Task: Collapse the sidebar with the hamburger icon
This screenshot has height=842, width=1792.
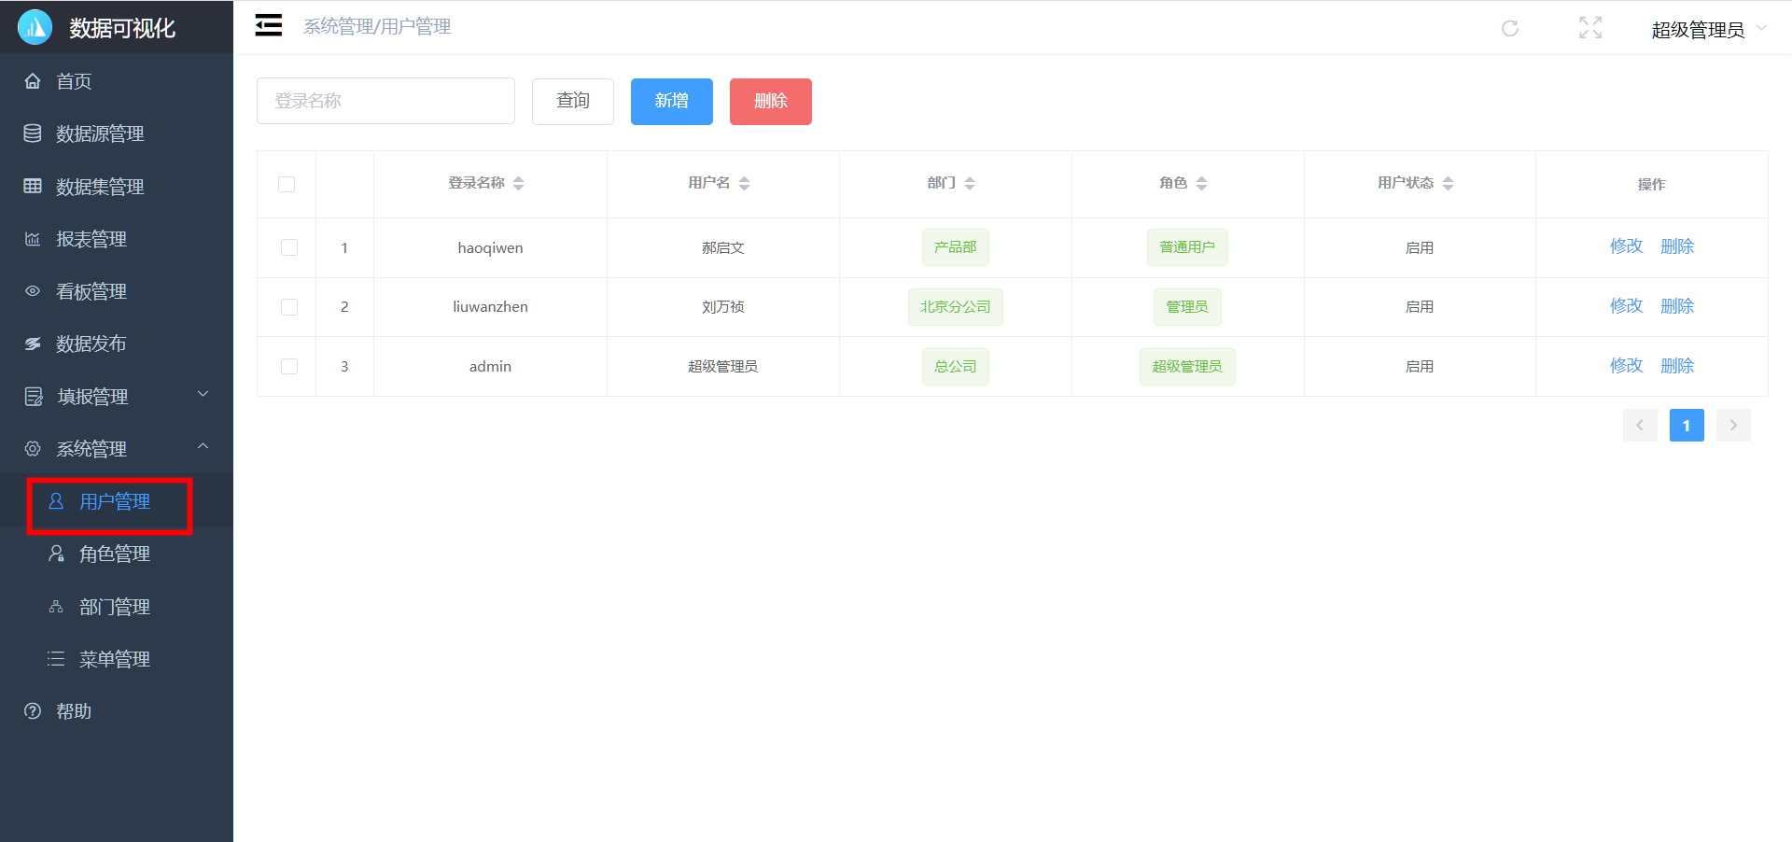Action: [269, 25]
